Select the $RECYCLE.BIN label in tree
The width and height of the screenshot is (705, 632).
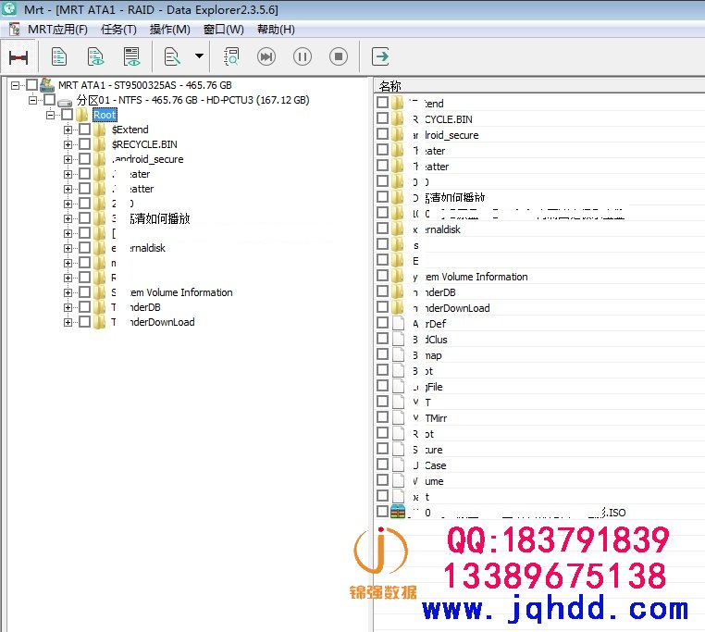[x=144, y=144]
